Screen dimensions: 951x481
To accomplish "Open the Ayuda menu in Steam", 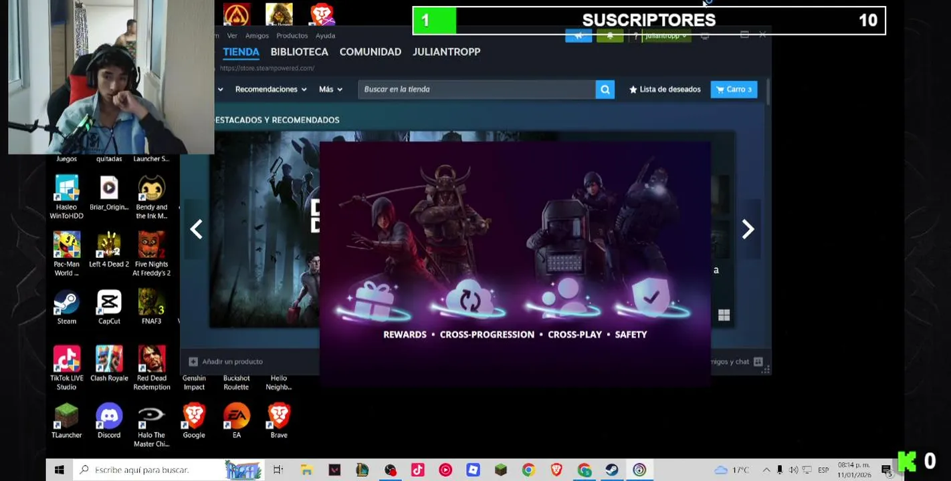I will tap(325, 35).
